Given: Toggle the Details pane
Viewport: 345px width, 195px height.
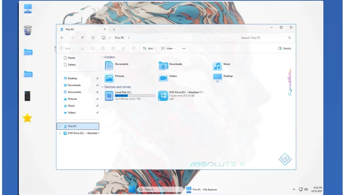Looking at the screenshot, I should [285, 48].
